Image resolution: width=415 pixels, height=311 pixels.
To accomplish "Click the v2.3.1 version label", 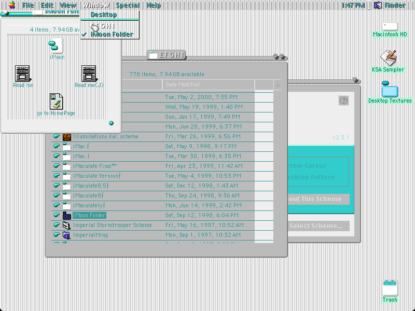I will 341,137.
